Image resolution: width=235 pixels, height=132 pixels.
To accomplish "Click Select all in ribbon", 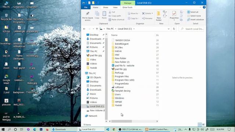I will coord(193,12).
